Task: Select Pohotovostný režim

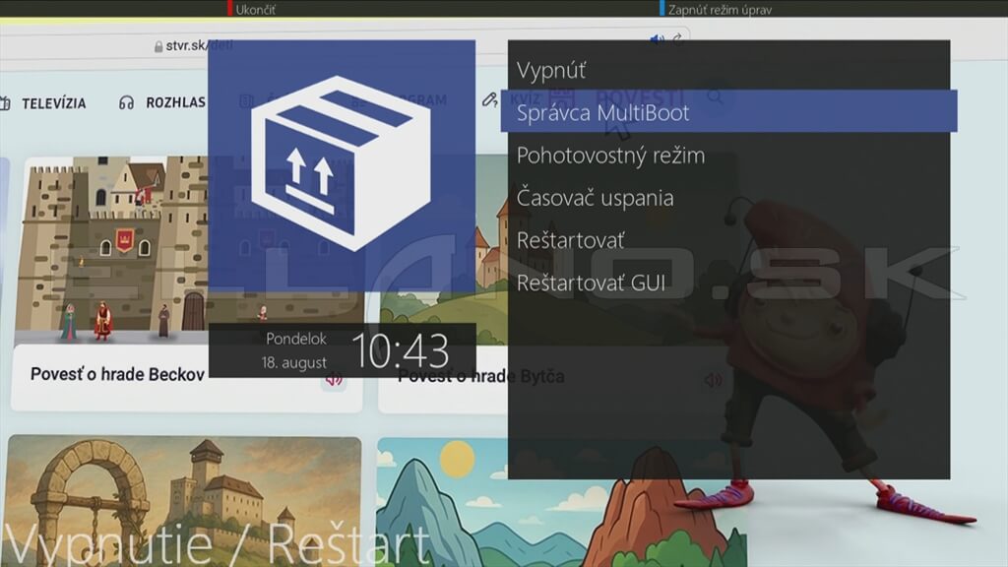Action: point(610,155)
